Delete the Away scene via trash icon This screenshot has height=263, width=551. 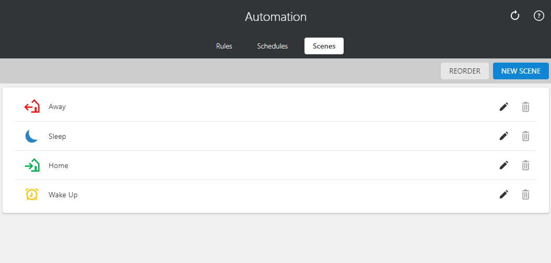(525, 107)
